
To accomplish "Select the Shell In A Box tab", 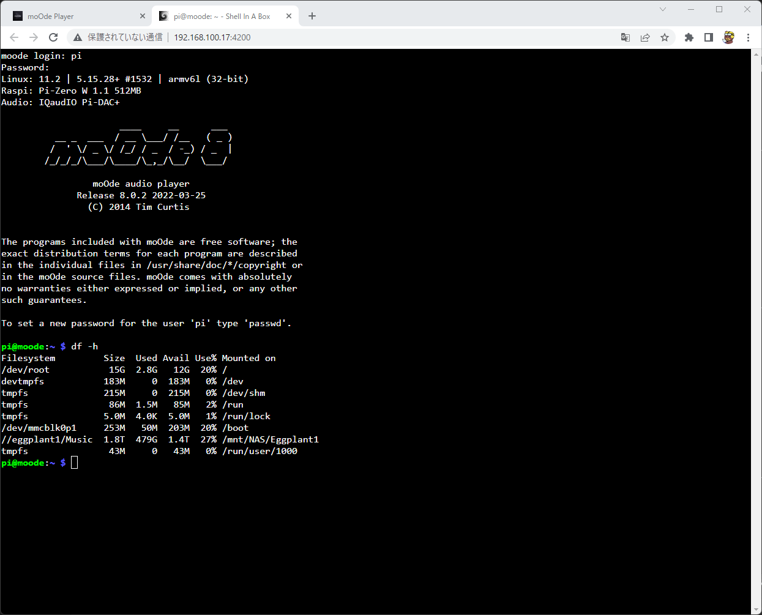I will click(x=225, y=17).
